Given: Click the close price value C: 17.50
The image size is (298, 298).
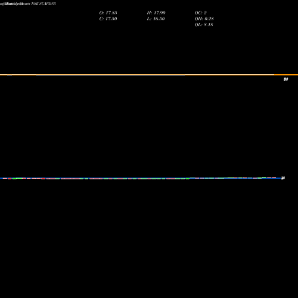Looking at the screenshot, I should click(x=108, y=19).
